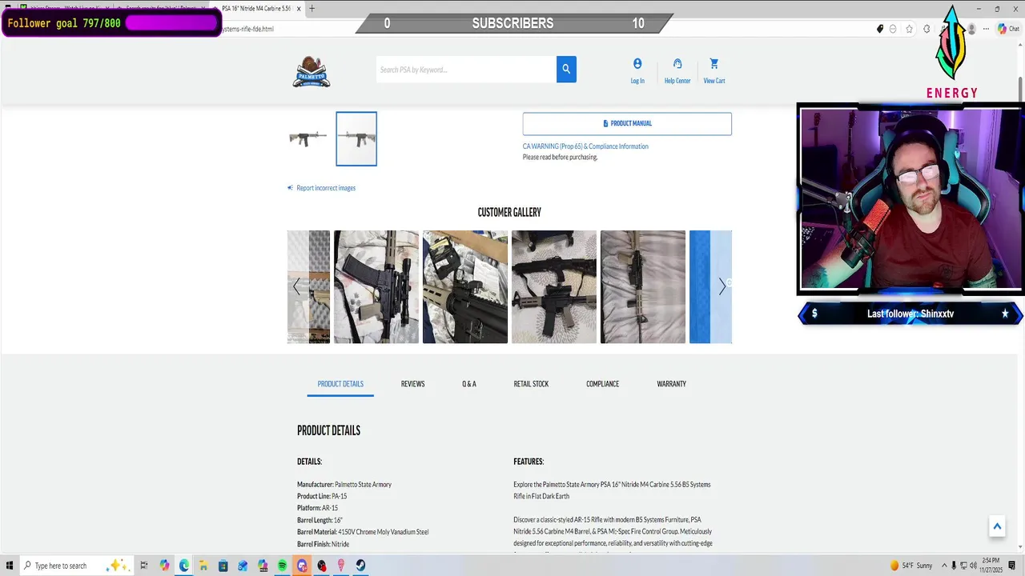This screenshot has width=1025, height=576.
Task: Open gallery photo of rifle in box
Action: (465, 287)
